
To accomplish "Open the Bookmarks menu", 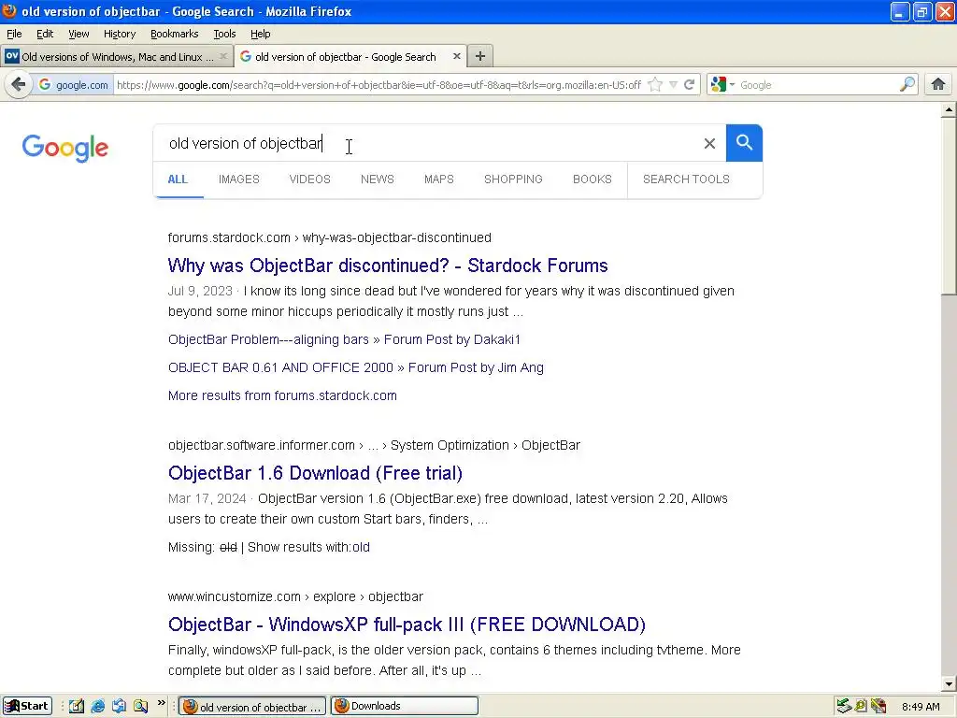I will point(175,34).
